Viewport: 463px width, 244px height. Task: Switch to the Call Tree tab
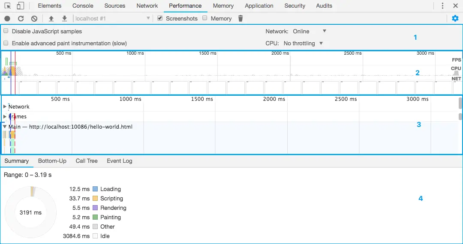pos(87,161)
